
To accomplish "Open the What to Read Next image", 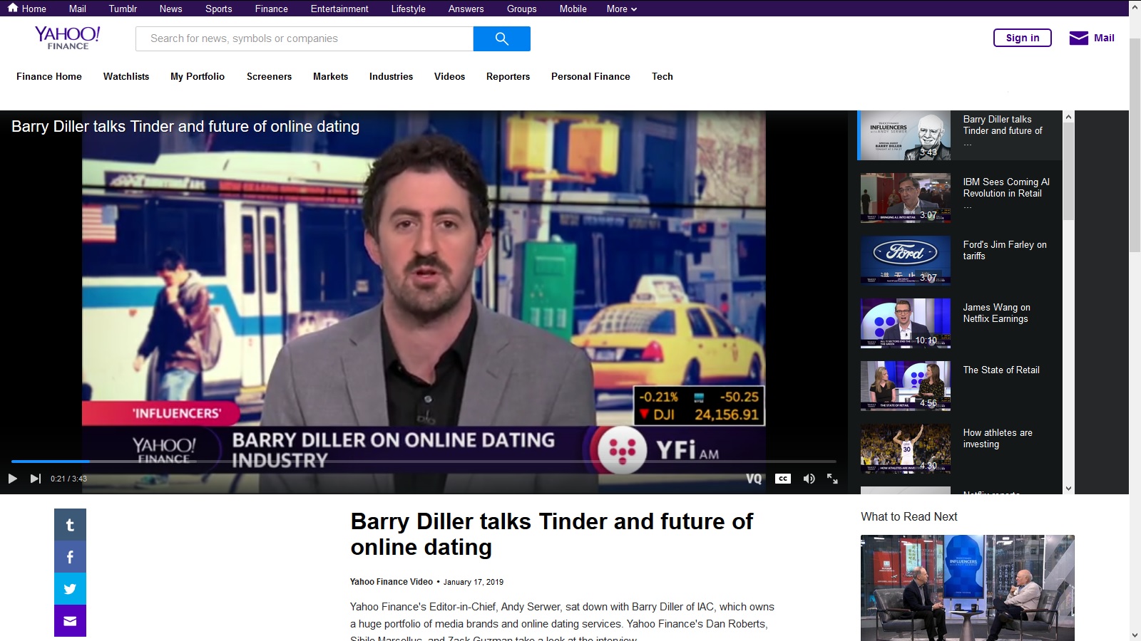I will coord(968,588).
